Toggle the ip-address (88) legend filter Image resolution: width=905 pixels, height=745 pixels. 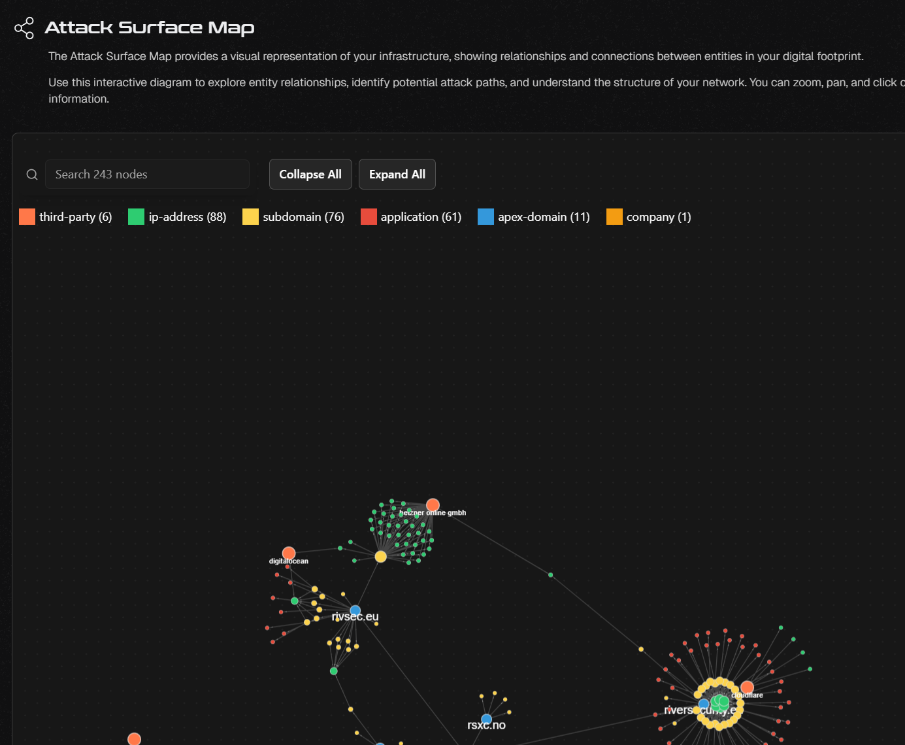[177, 217]
